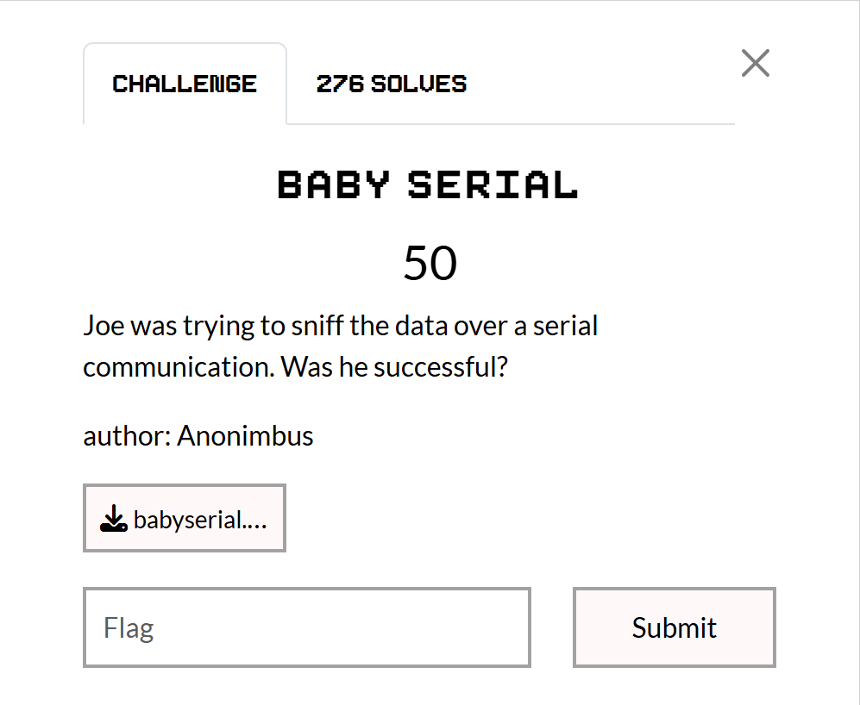Click the attachment box for babyserial
This screenshot has height=705, width=860.
184,517
